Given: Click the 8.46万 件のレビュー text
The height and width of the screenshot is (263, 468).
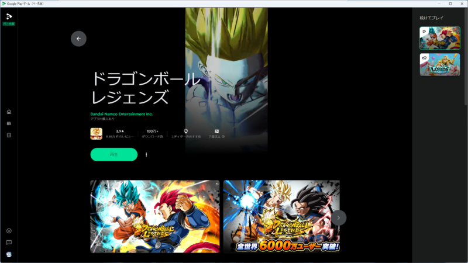Looking at the screenshot, I should [120, 137].
